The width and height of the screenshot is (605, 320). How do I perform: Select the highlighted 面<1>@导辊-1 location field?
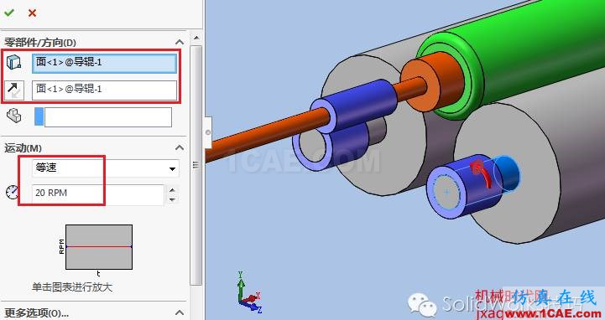pos(104,63)
